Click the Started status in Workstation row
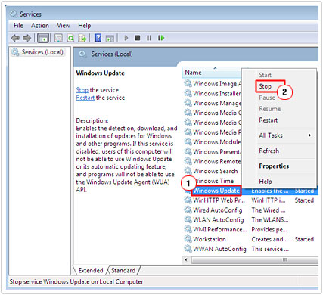The width and height of the screenshot is (323, 295). point(304,239)
